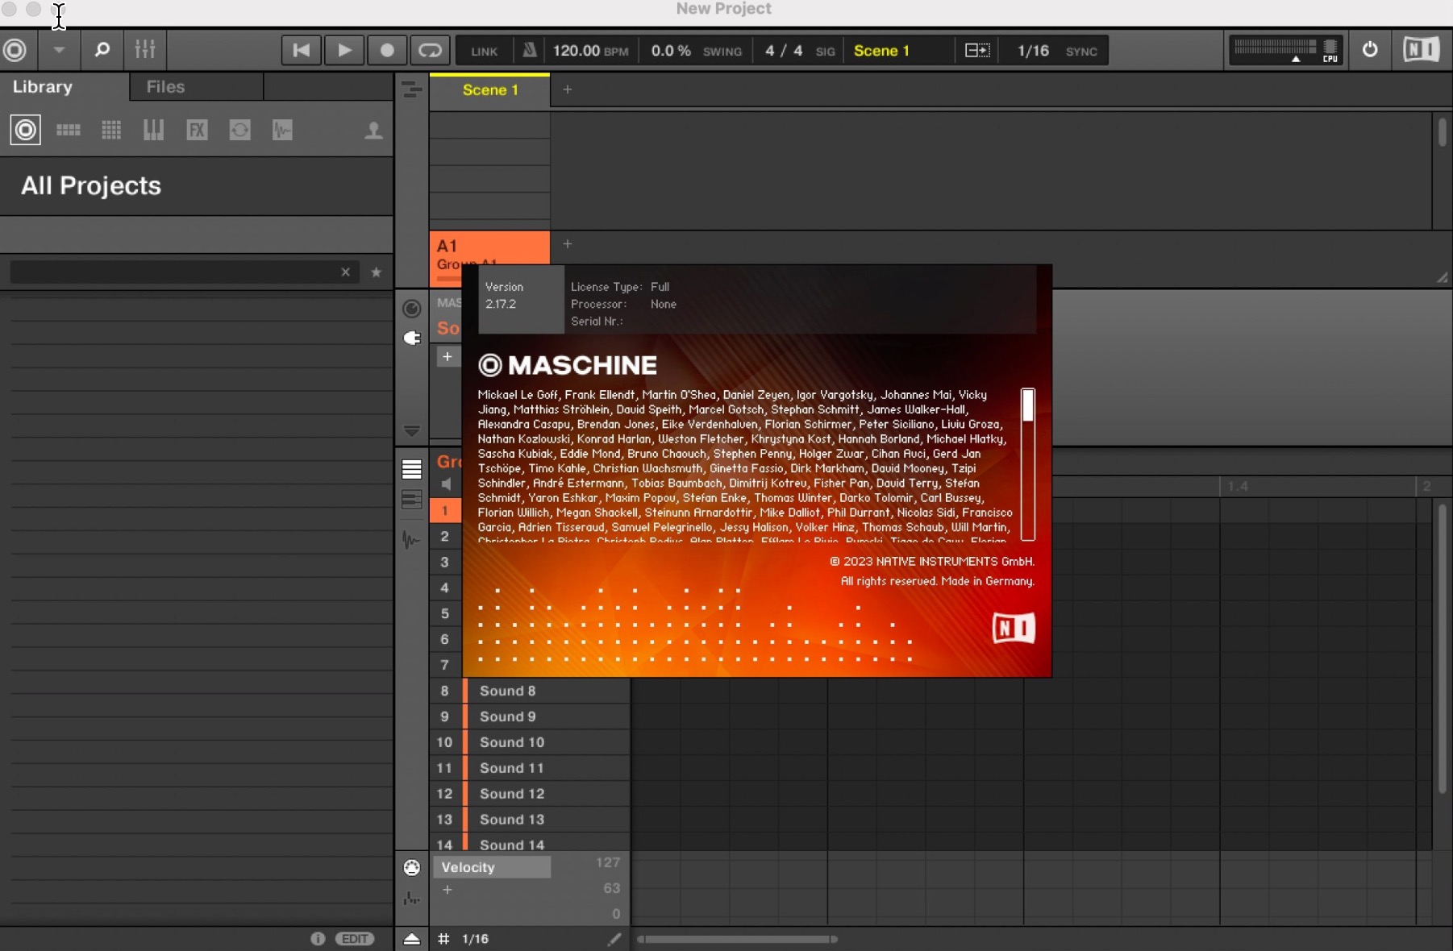Screen dimensions: 1453x951
Task: Select the Projects browser icon
Action: [25, 130]
